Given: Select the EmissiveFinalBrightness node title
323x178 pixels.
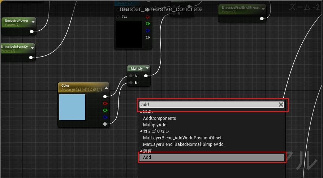Looking at the screenshot, I should pyautogui.click(x=240, y=8).
